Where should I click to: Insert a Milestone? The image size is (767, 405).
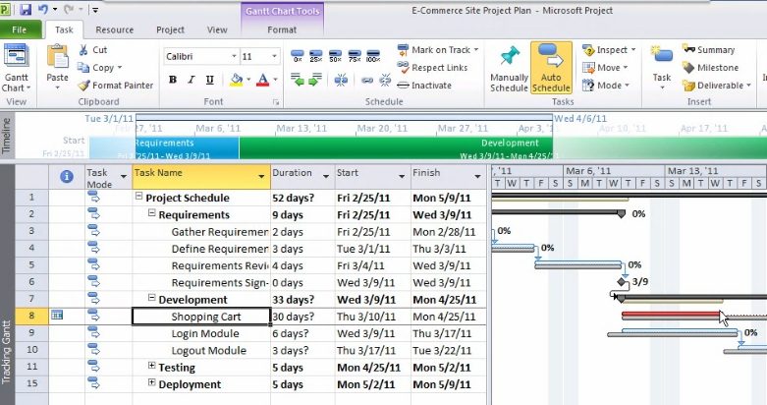click(x=710, y=68)
